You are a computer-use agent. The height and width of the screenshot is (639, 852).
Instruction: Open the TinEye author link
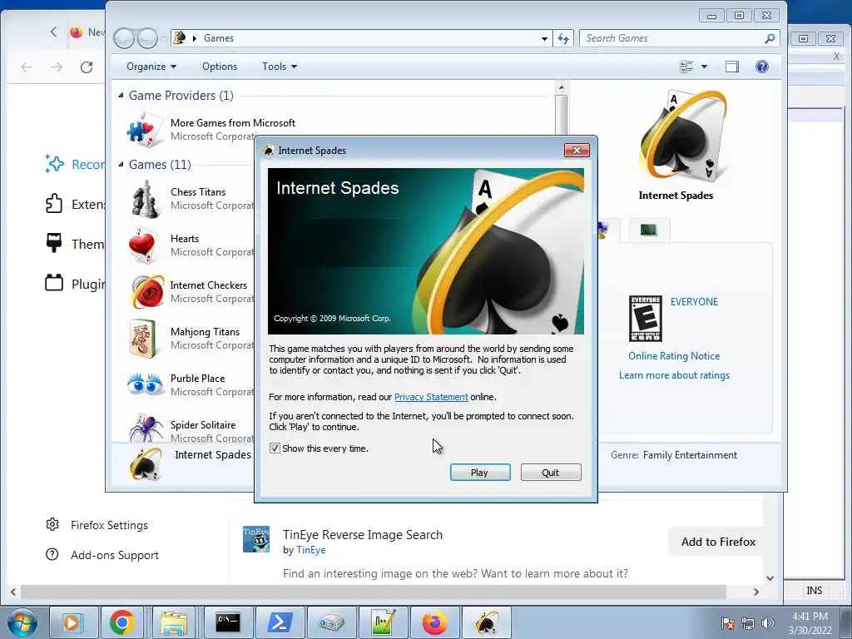pos(311,550)
